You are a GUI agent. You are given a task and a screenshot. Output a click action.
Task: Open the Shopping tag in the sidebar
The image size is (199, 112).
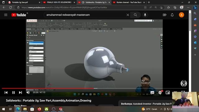[195, 19]
